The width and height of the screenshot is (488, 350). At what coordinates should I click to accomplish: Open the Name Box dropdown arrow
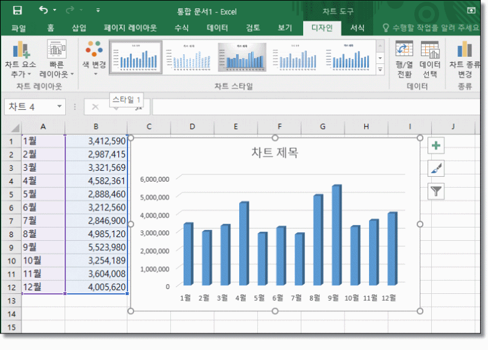59,107
